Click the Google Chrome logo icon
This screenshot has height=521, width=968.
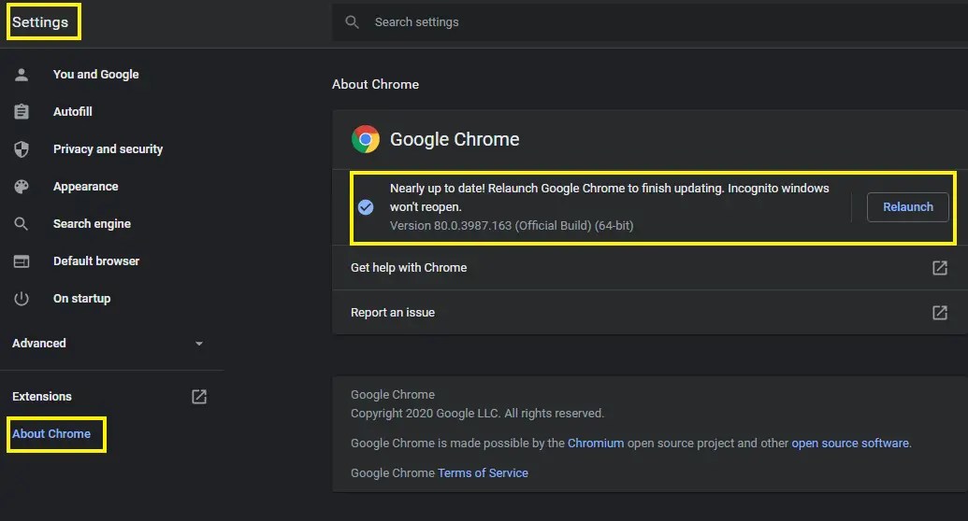pos(366,139)
